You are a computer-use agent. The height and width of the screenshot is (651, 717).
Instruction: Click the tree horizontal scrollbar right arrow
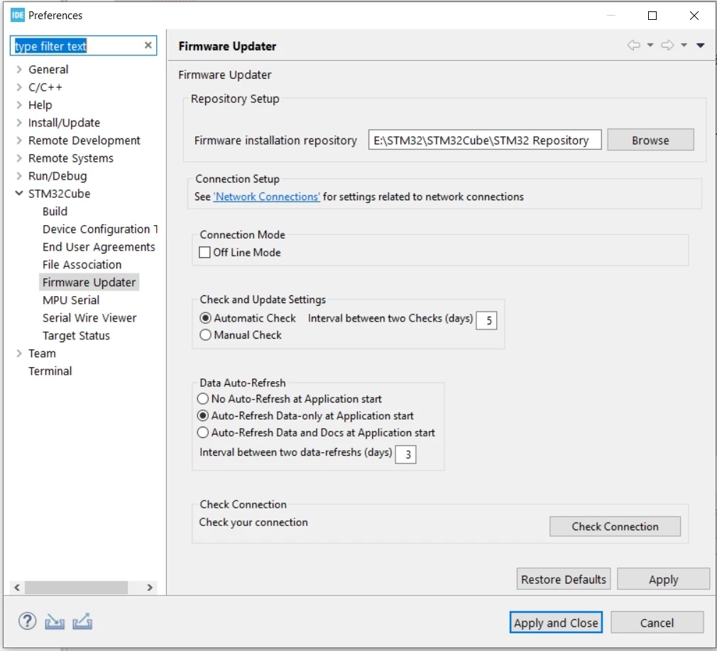click(x=150, y=587)
